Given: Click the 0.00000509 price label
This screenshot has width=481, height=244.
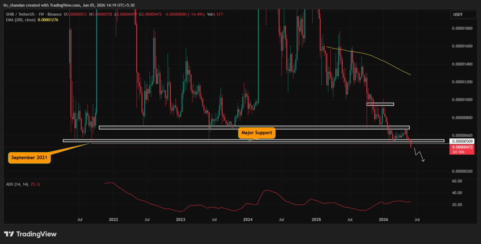Looking at the screenshot, I should click(x=463, y=141).
